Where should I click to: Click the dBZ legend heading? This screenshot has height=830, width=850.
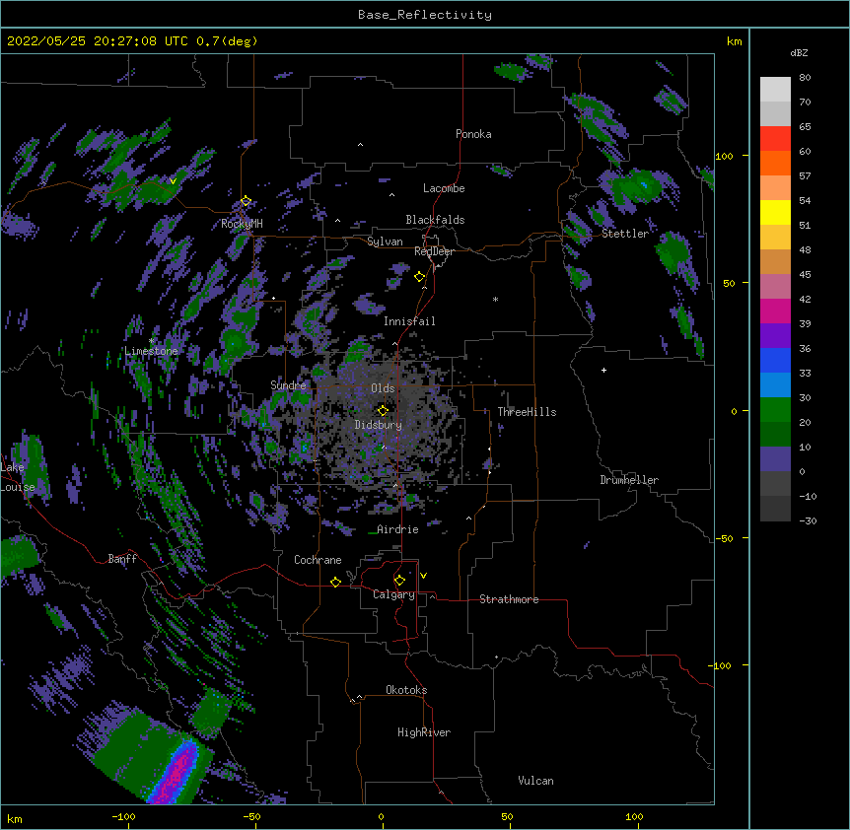pyautogui.click(x=799, y=52)
